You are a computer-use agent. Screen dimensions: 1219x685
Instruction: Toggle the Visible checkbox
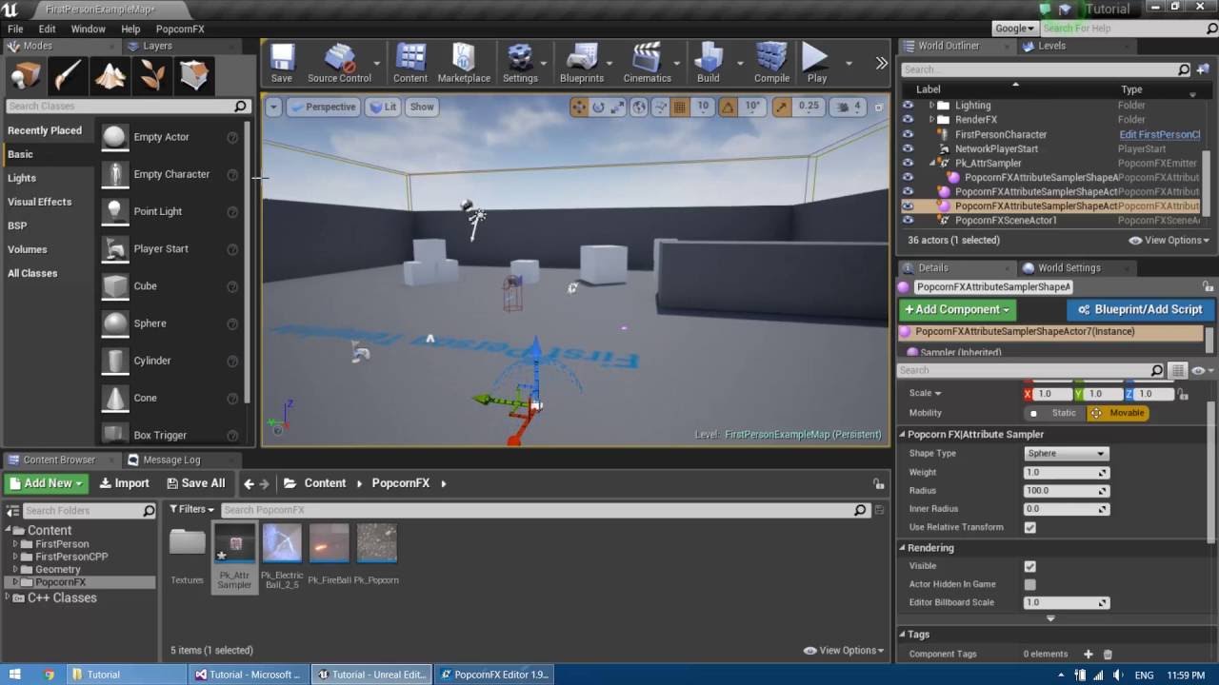pyautogui.click(x=1029, y=566)
